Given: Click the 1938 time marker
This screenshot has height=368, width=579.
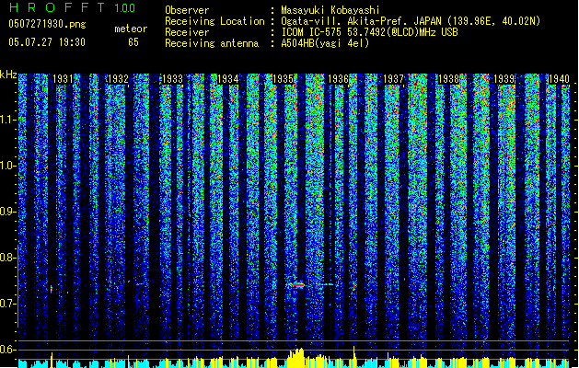Looking at the screenshot, I should pyautogui.click(x=448, y=78).
